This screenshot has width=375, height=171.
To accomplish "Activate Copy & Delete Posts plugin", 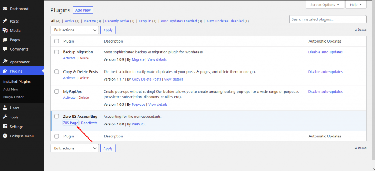I will click(x=69, y=78).
